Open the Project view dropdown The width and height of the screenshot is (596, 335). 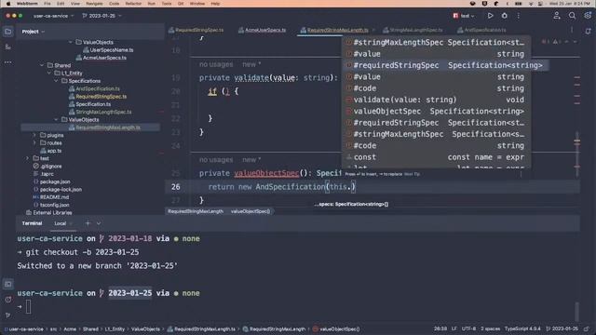point(34,32)
